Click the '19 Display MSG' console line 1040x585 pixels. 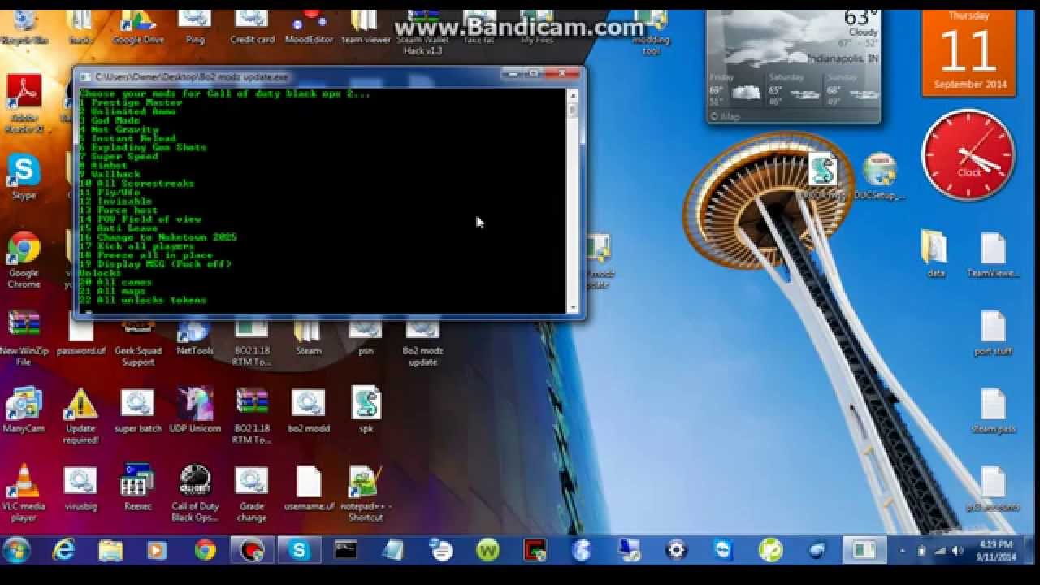pos(155,264)
